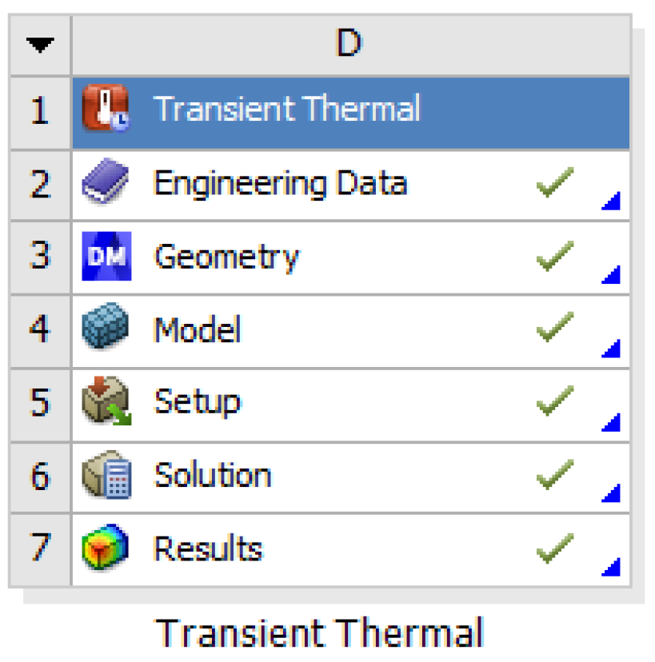The width and height of the screenshot is (655, 662).
Task: Click the Transient Thermal system name caption
Action: tap(320, 633)
